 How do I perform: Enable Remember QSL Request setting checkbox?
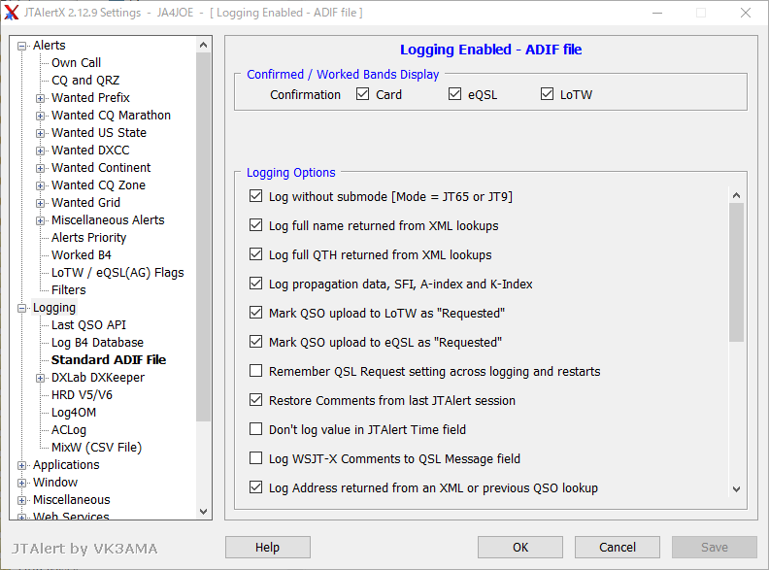255,371
